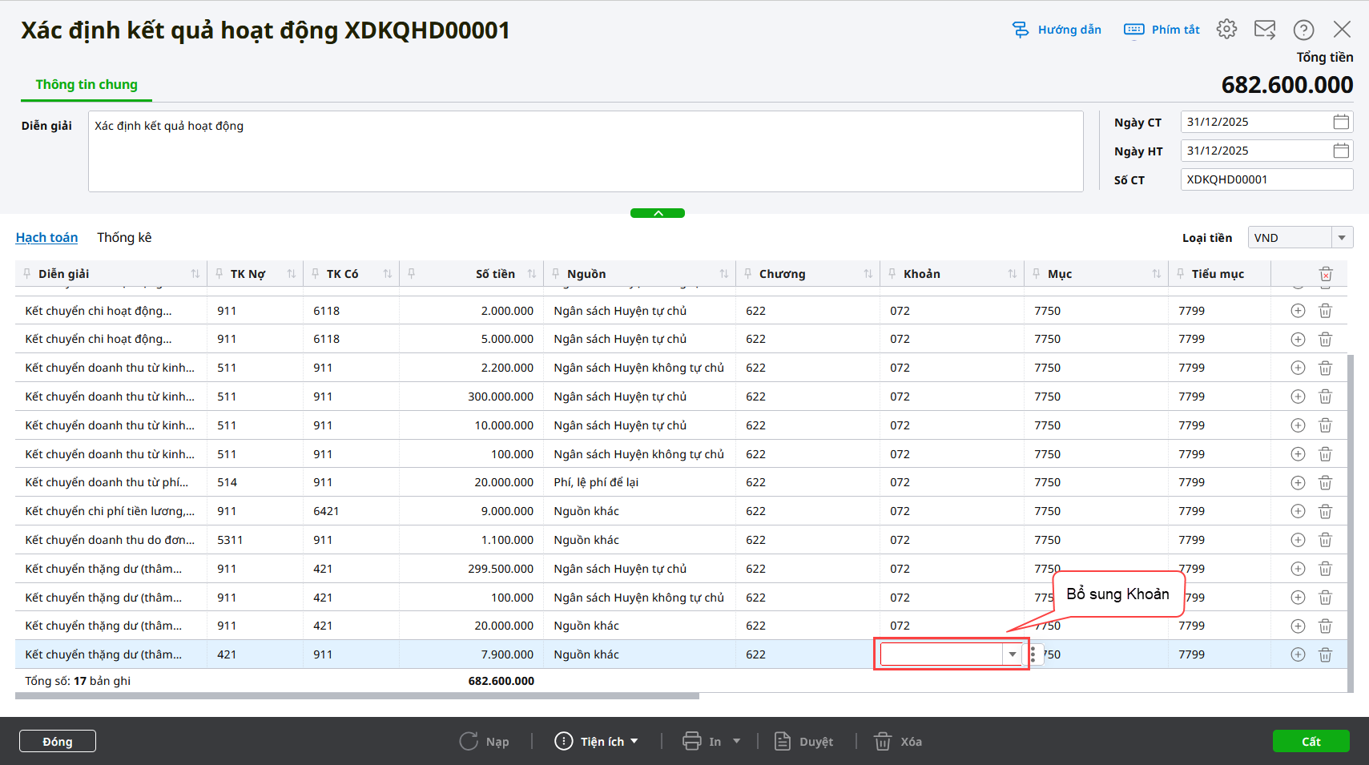This screenshot has height=765, width=1369.
Task: Add row after the 6421 entry
Action: [1298, 511]
